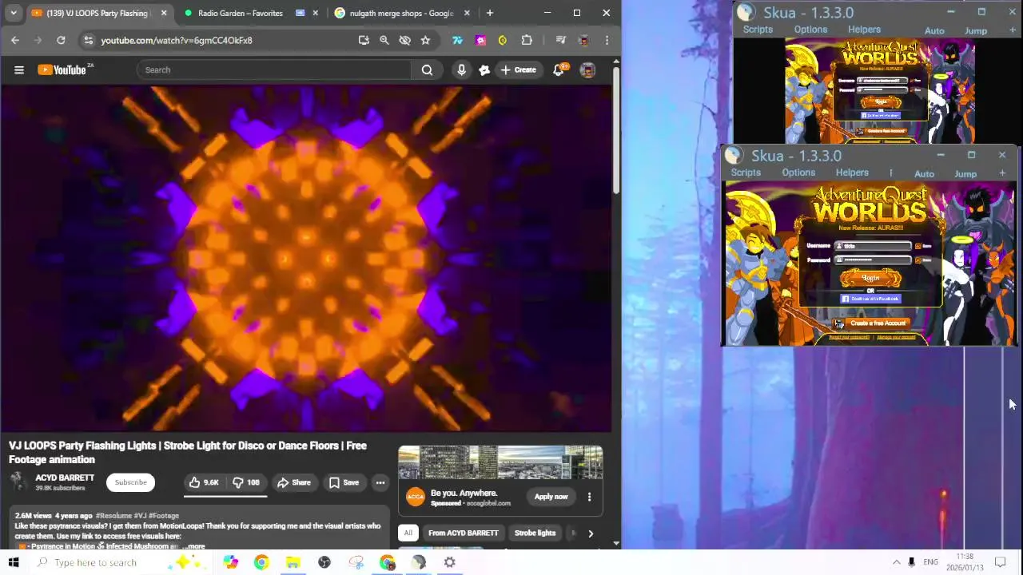
Task: Open the YouTube guide hamburger menu
Action: (19, 69)
